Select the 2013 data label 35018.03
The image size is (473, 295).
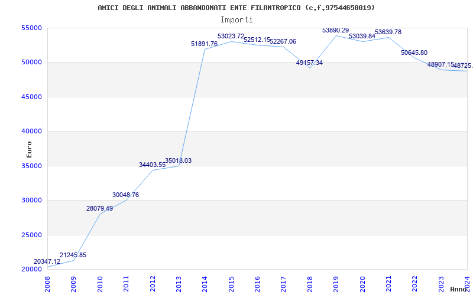click(178, 160)
